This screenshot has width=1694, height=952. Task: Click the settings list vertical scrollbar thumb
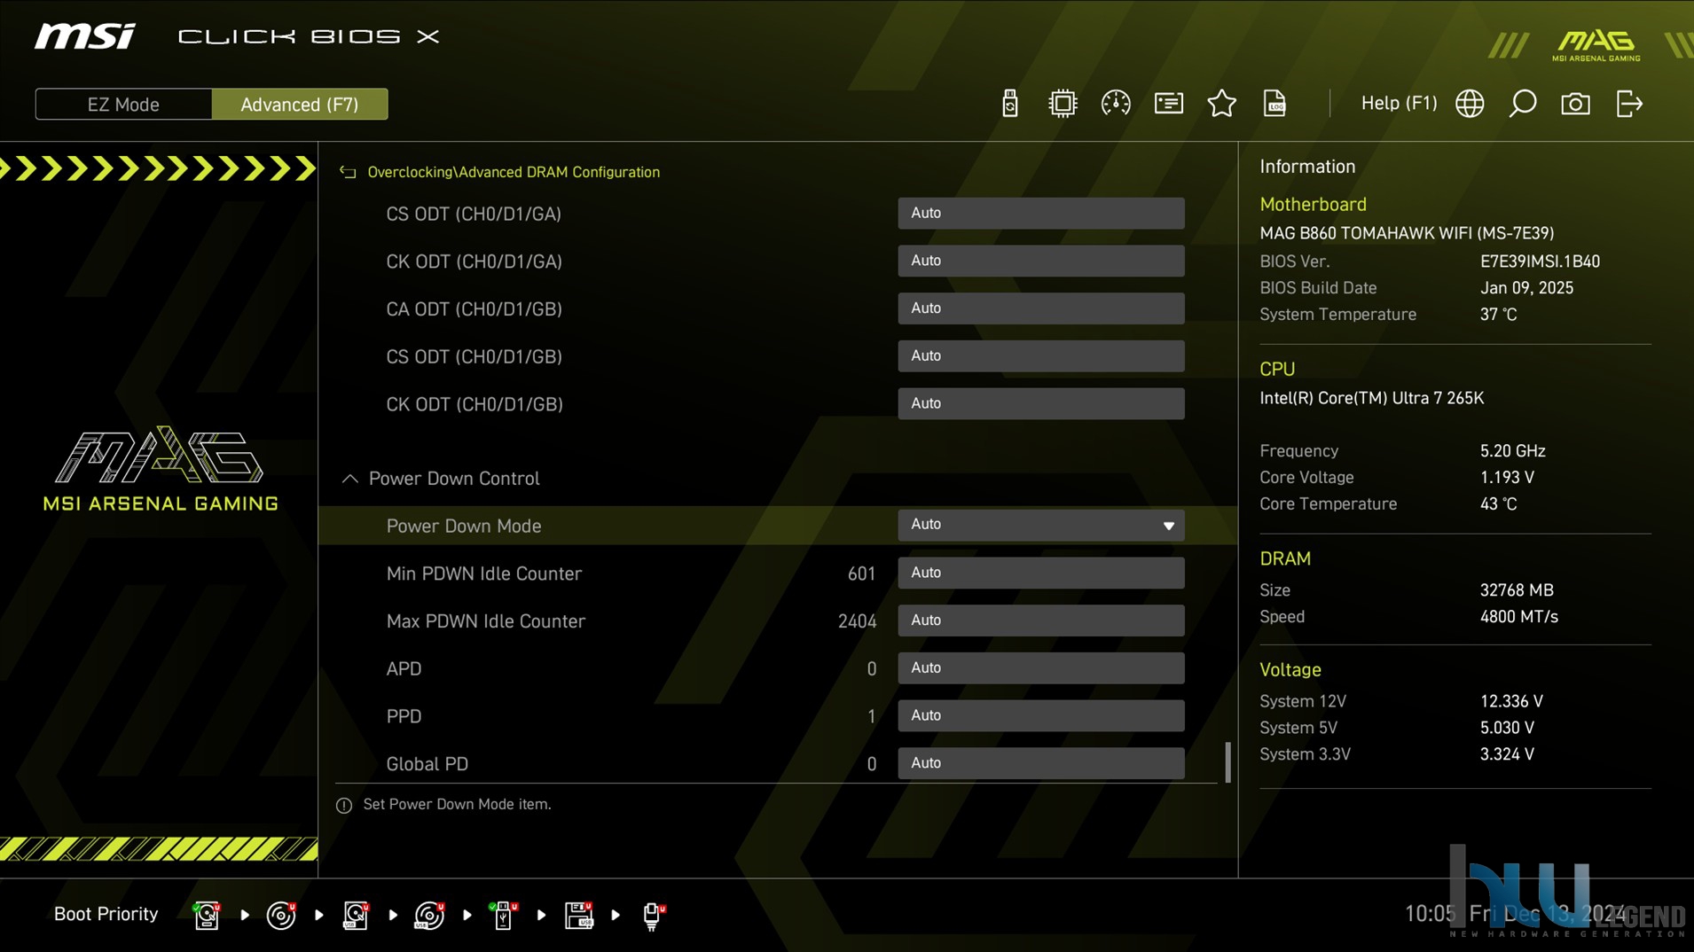(1227, 762)
